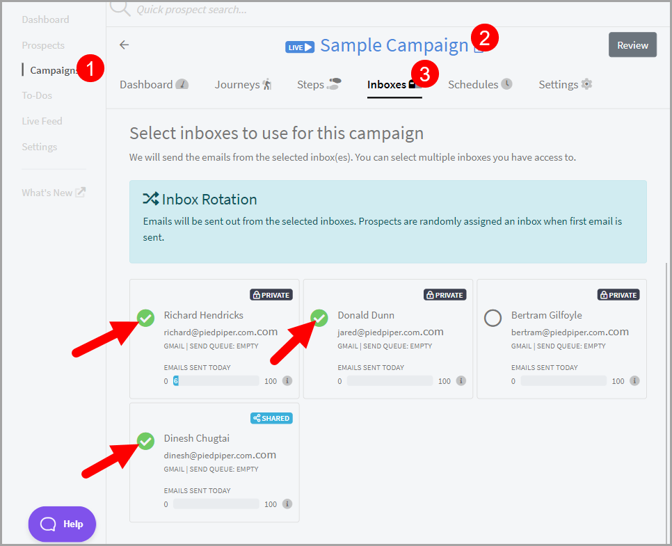
Task: Uncheck the Donald Dunn inbox
Action: [319, 318]
